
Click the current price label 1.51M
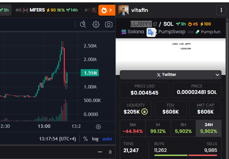click(x=90, y=73)
